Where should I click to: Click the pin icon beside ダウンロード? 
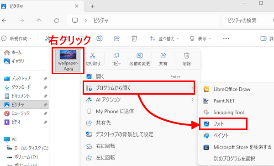45,87
